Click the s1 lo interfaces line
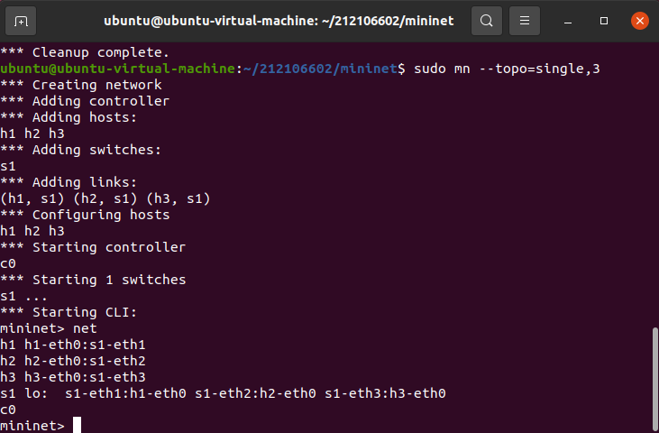 point(223,393)
